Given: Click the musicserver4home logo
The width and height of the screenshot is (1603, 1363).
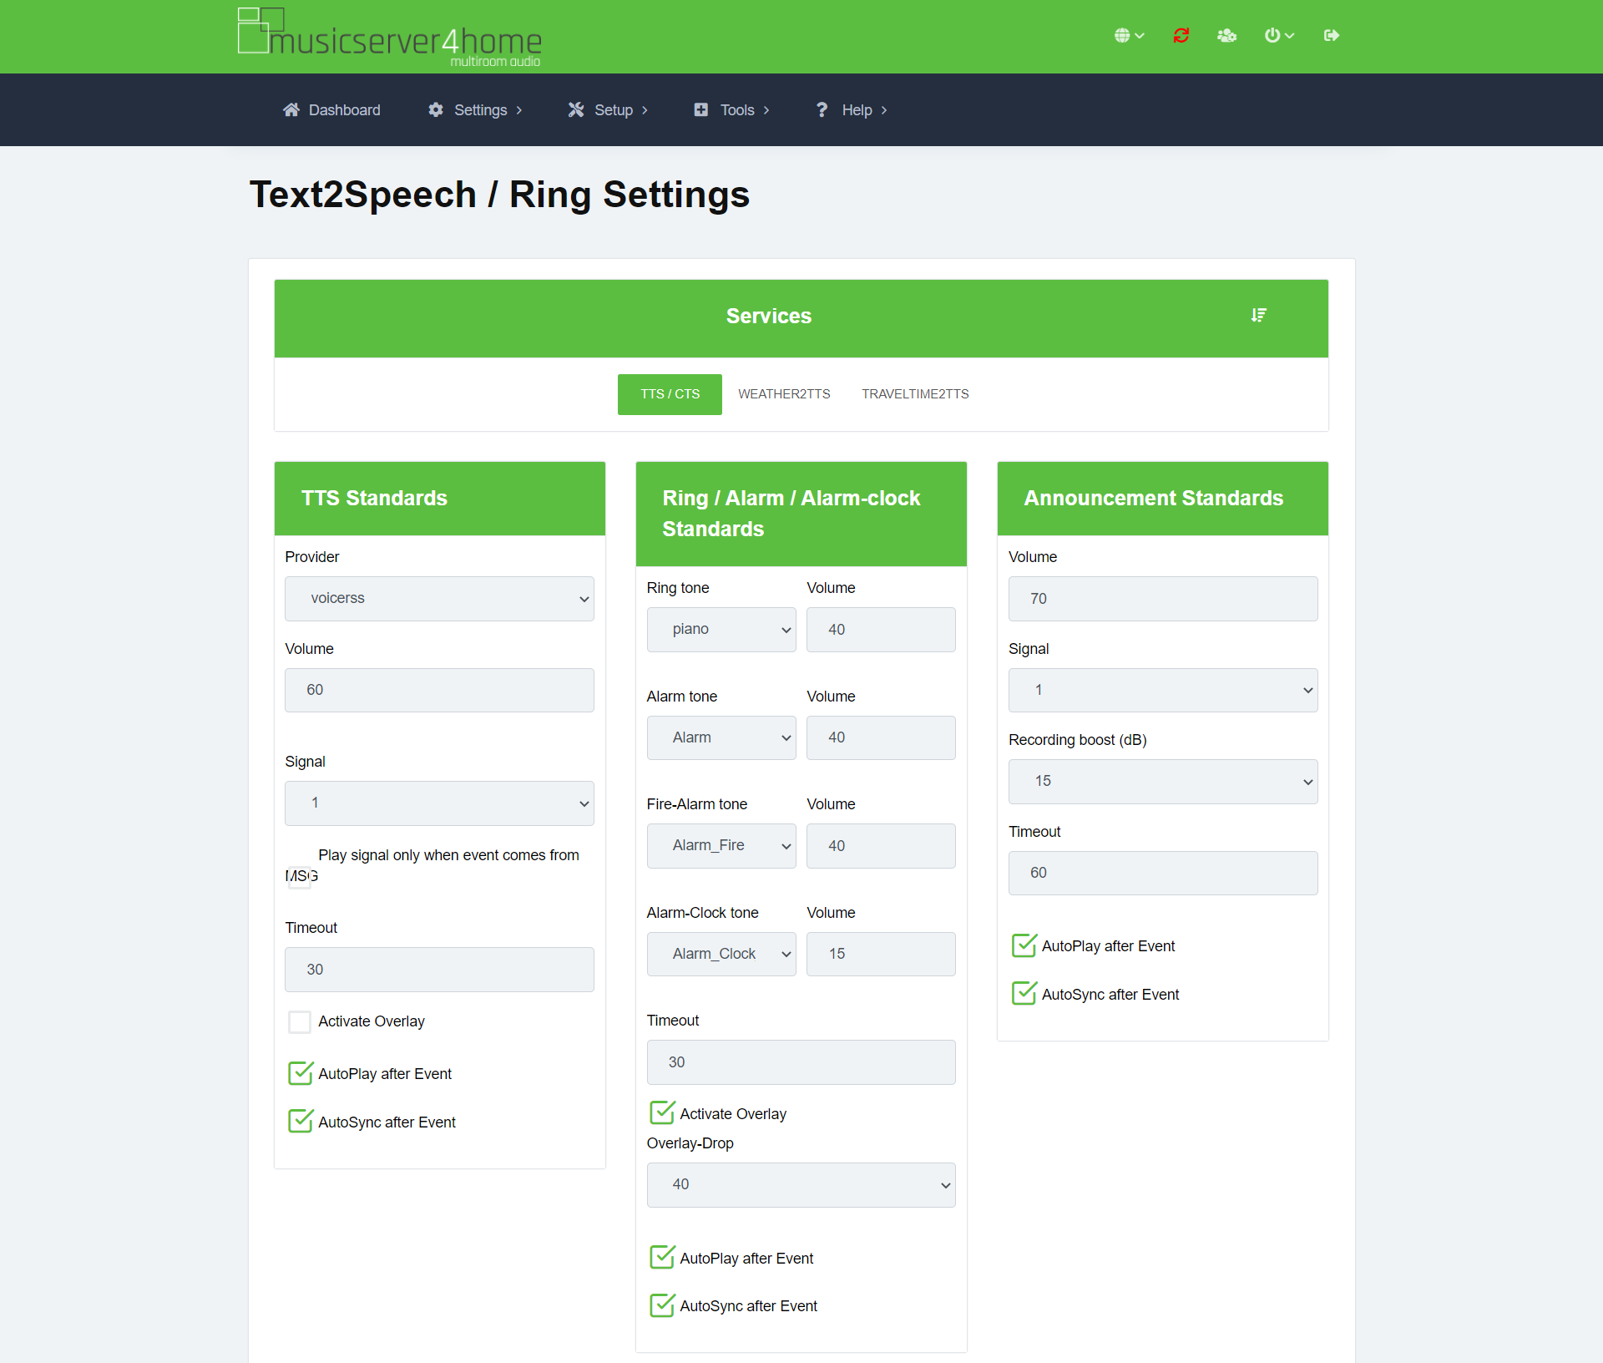Looking at the screenshot, I should (x=390, y=38).
